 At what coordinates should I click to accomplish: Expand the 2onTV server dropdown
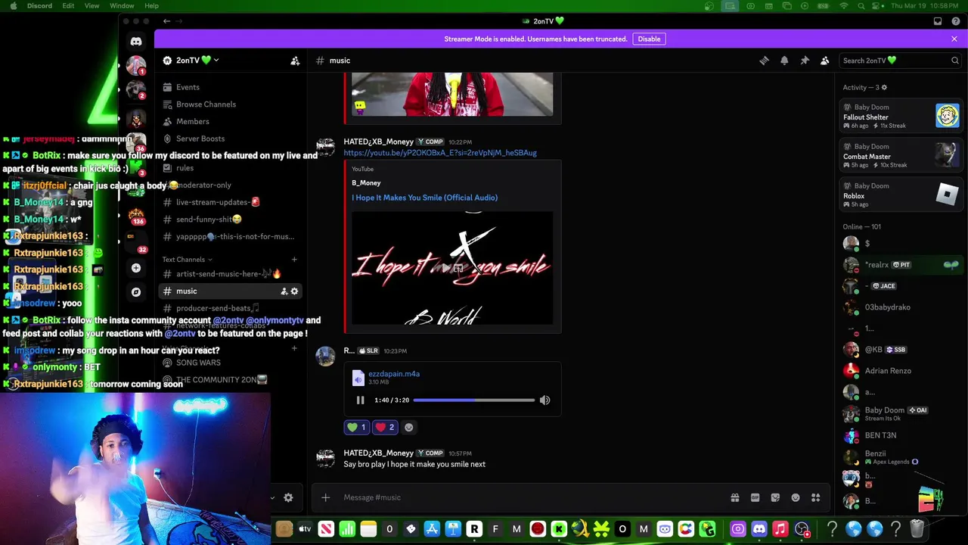point(216,61)
